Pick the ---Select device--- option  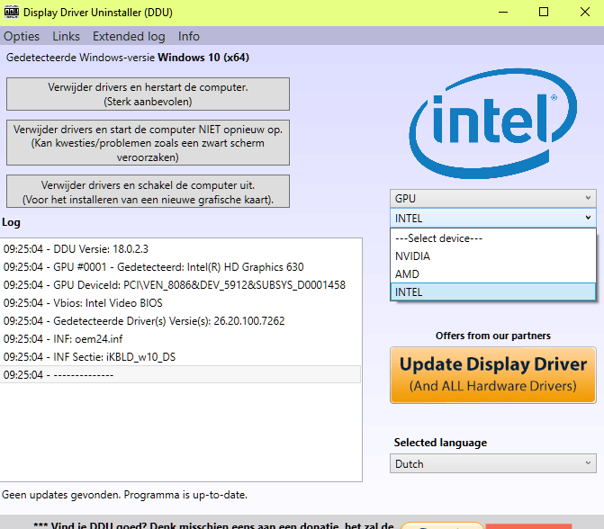(492, 238)
